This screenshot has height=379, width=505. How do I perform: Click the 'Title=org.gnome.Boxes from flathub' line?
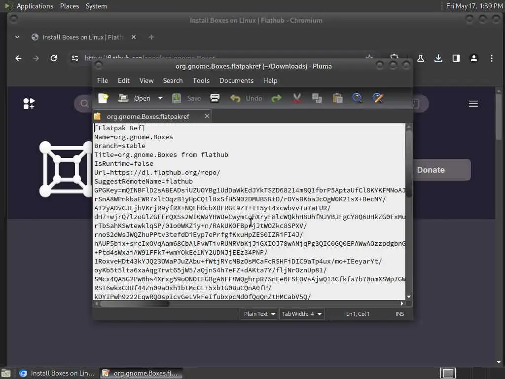coord(161,154)
